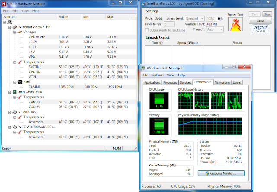Collapse the Fans node
This screenshot has width=277, height=192.
tap(15, 82)
